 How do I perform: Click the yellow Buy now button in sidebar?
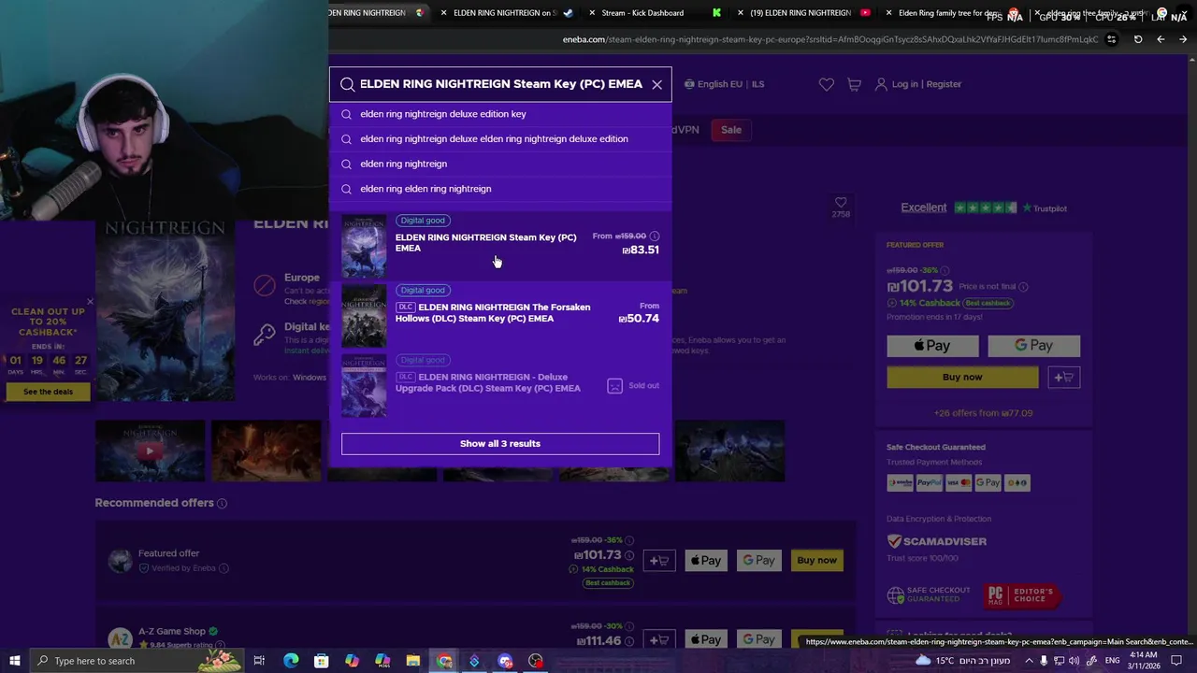point(962,377)
